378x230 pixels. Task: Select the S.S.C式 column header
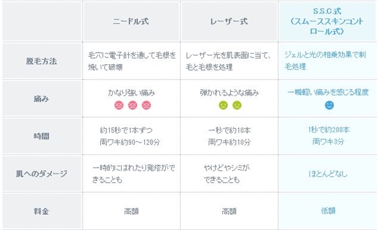pyautogui.click(x=327, y=21)
